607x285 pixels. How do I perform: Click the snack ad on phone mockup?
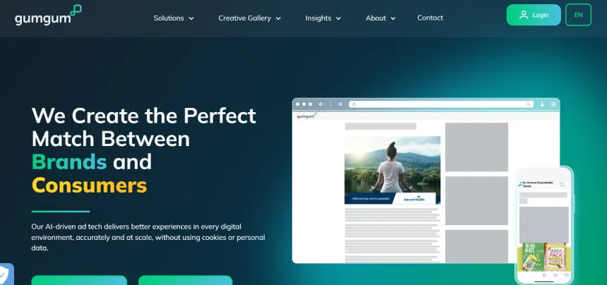pyautogui.click(x=543, y=257)
